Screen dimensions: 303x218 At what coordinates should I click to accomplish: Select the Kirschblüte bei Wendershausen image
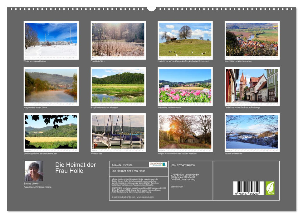(251, 39)
